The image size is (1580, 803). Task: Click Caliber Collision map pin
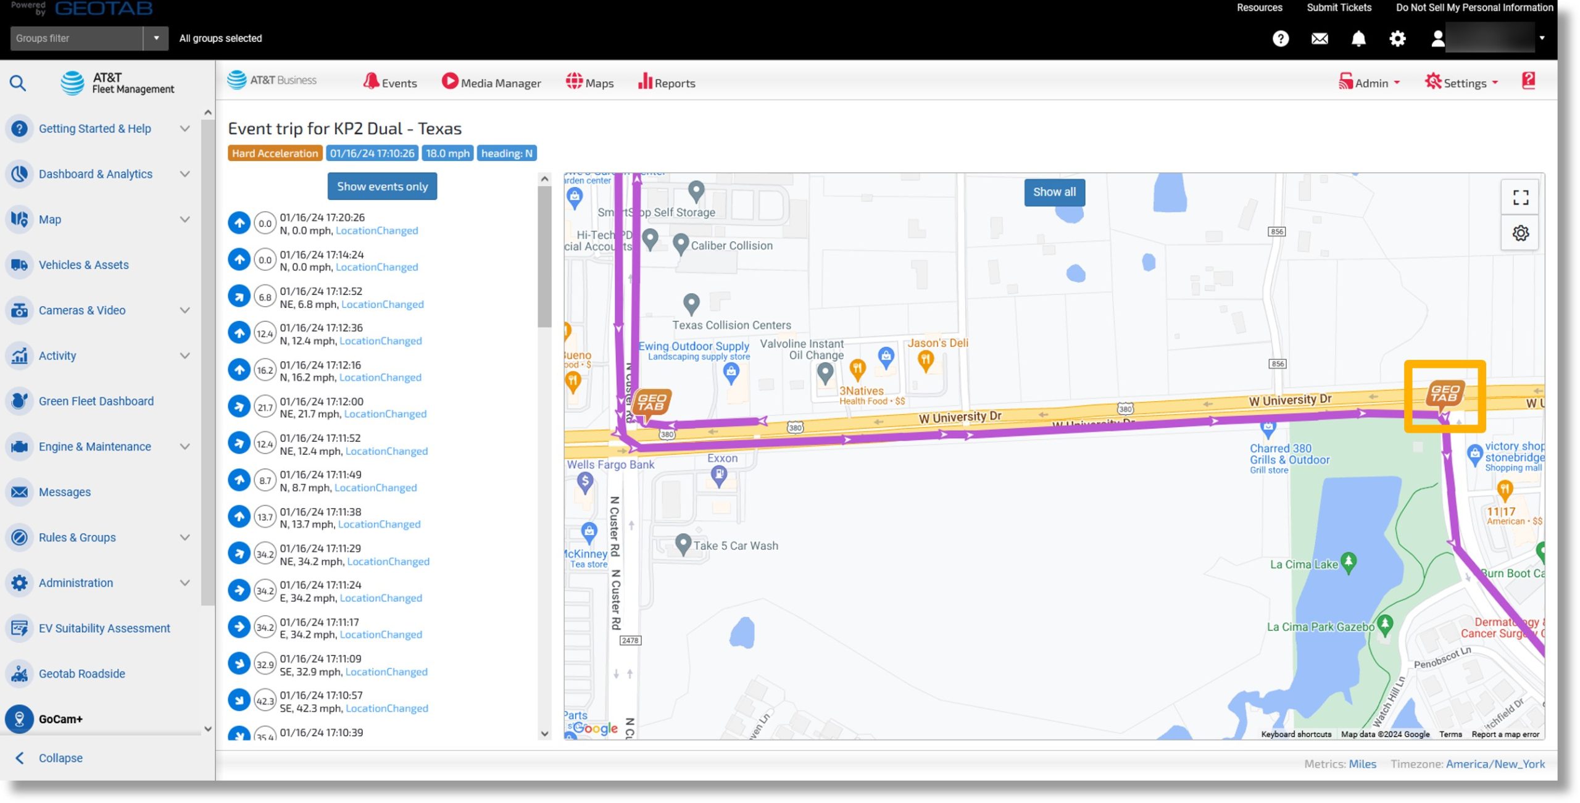point(680,244)
